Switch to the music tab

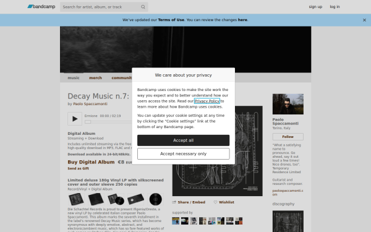click(74, 78)
